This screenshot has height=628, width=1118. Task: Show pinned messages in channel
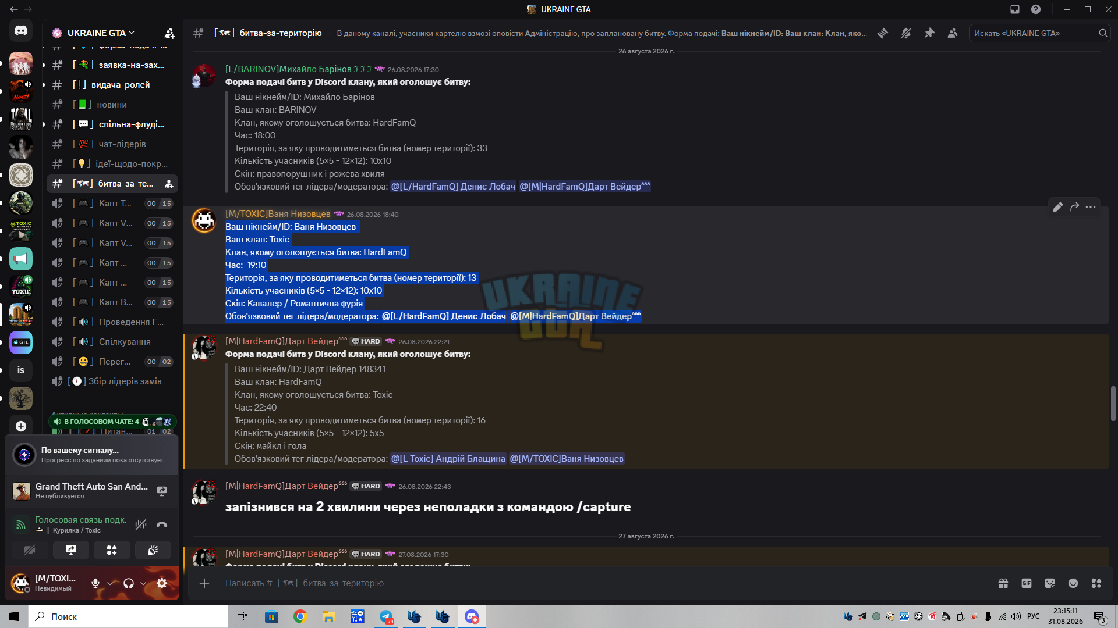(929, 33)
